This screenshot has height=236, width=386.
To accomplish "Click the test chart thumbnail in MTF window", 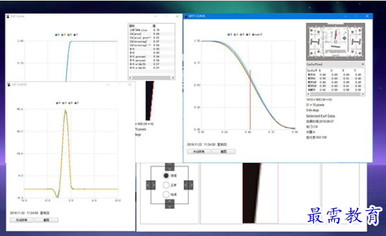I will 335,42.
